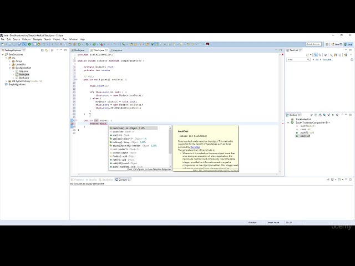Click the editor horizontal scrollbar

[177, 174]
